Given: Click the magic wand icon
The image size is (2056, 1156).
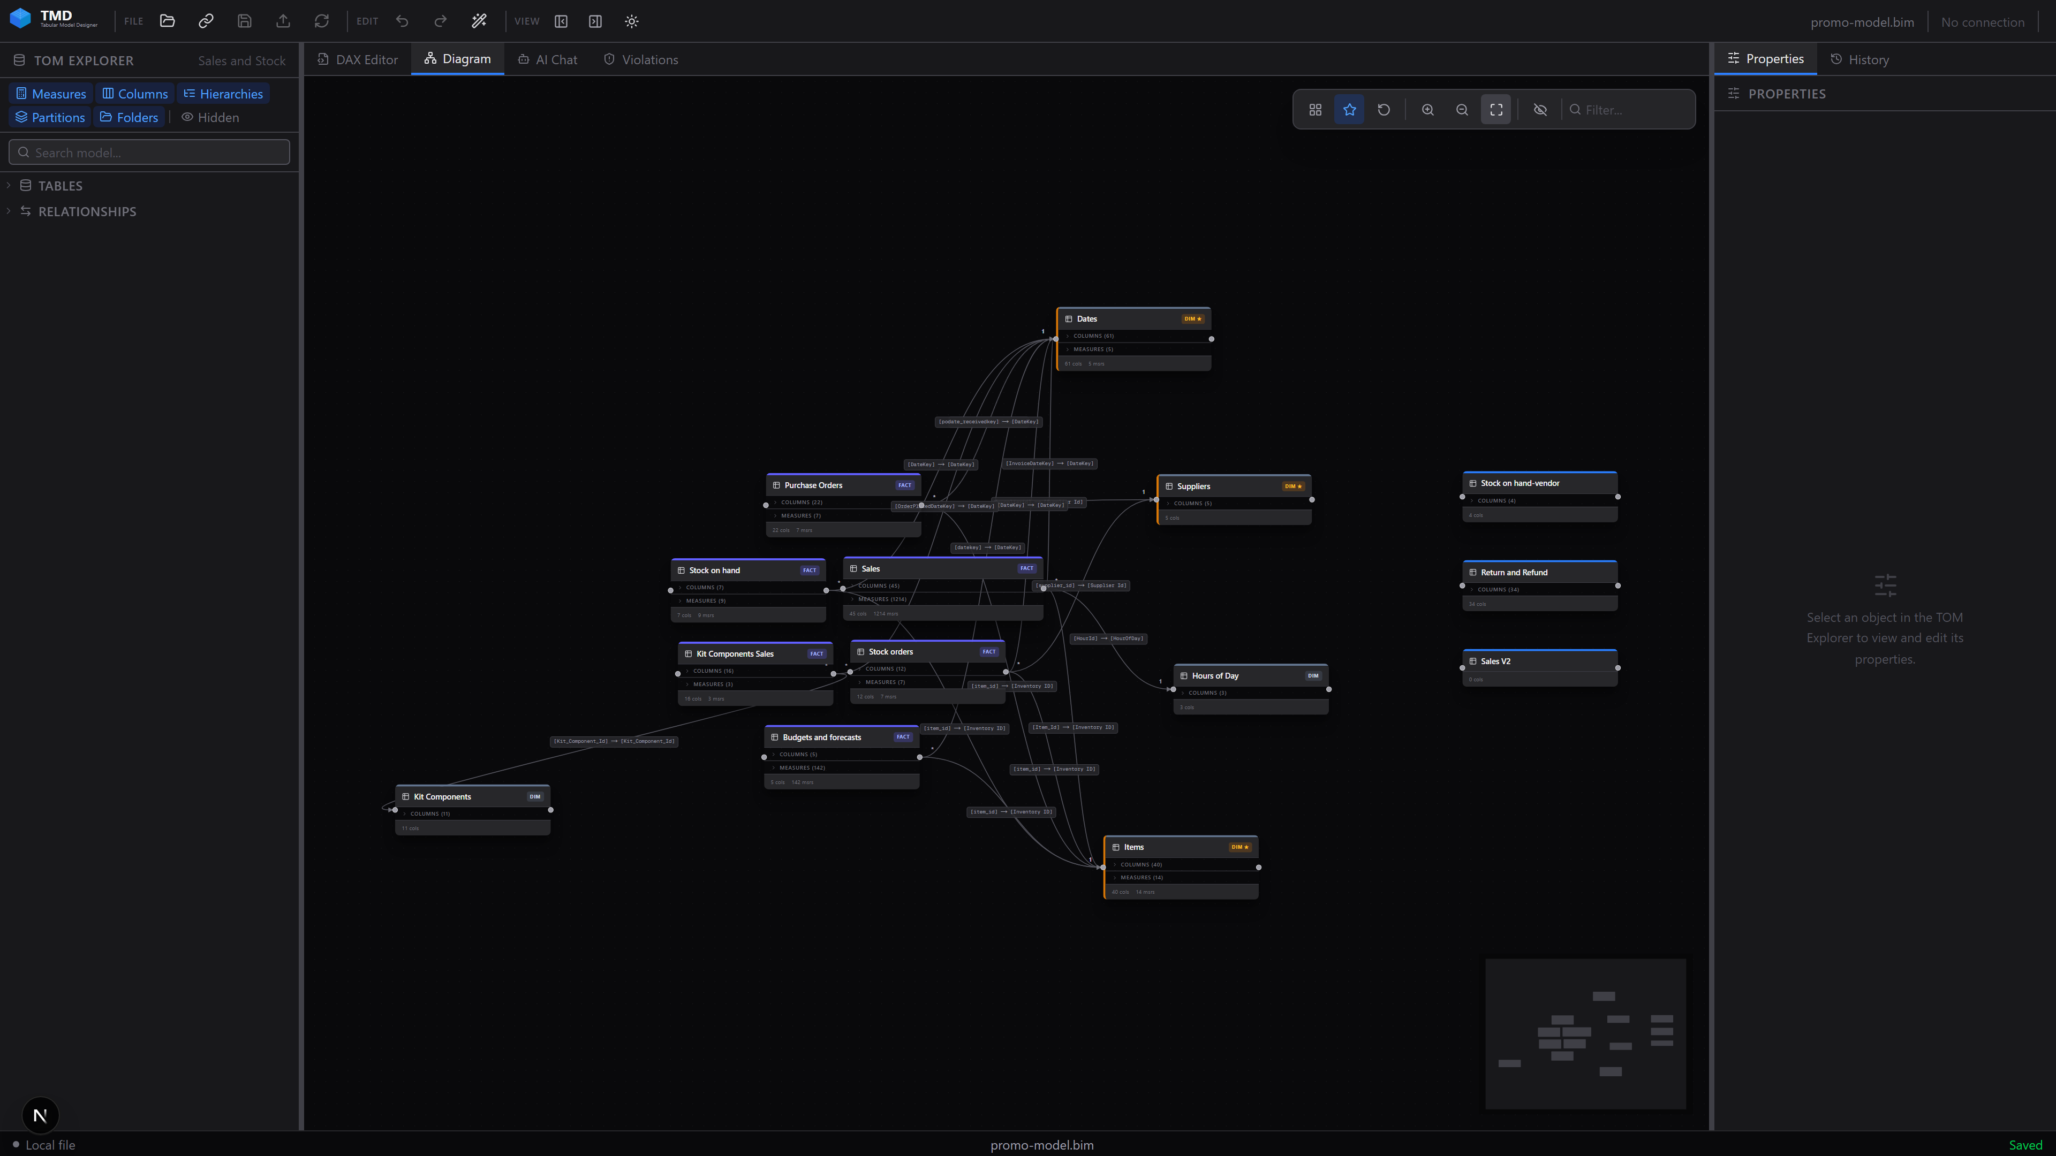Looking at the screenshot, I should tap(479, 21).
